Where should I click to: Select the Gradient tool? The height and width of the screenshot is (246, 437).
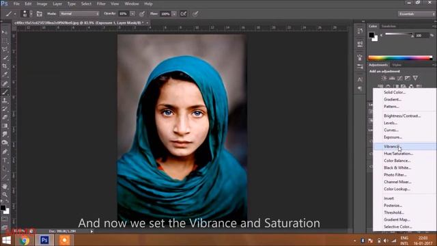click(x=5, y=126)
